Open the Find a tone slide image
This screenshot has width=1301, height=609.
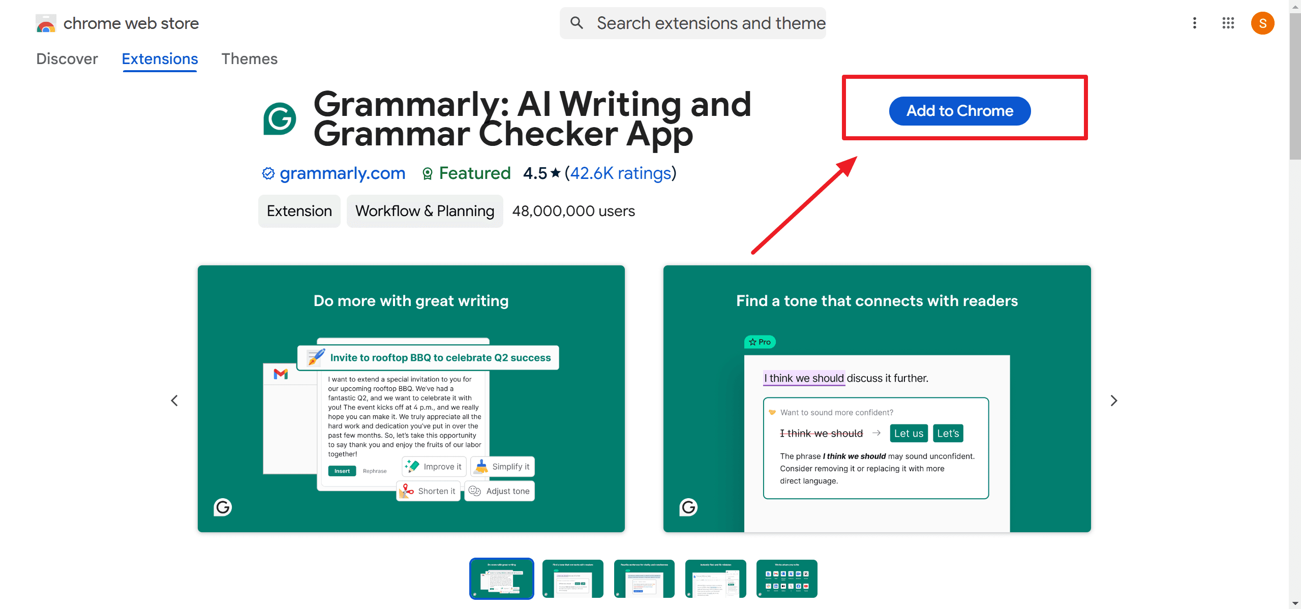[x=877, y=399]
